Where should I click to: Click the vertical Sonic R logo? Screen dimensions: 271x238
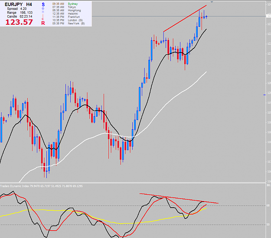pyautogui.click(x=43, y=13)
